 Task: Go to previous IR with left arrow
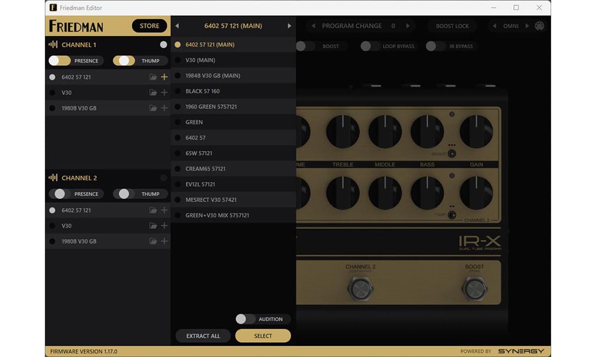click(177, 26)
